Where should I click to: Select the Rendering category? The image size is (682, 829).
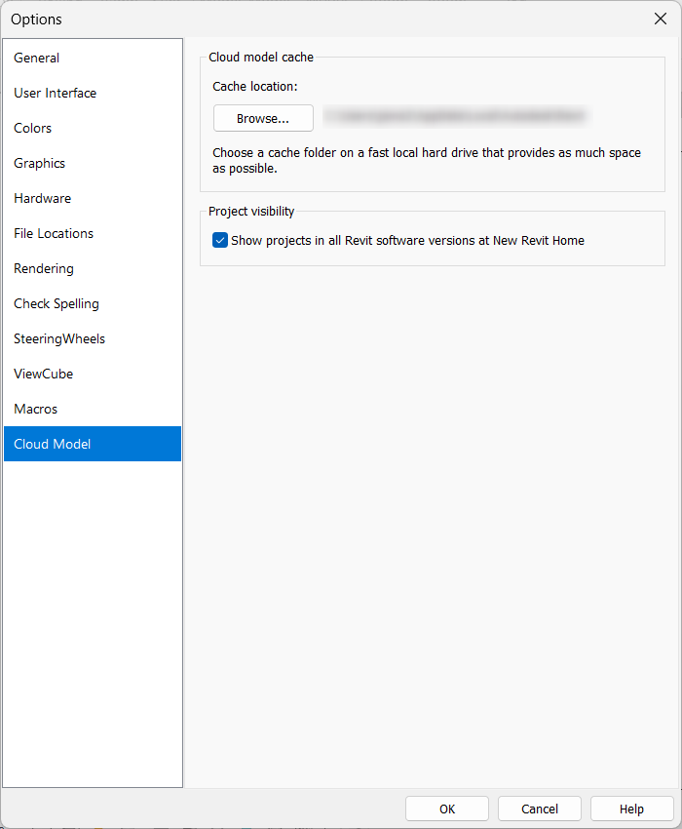click(93, 268)
